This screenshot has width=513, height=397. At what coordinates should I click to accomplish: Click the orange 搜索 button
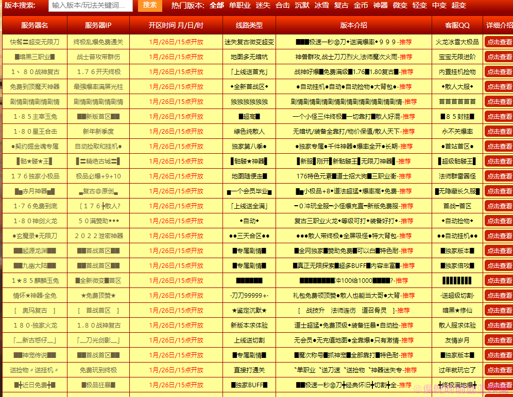(x=150, y=5)
